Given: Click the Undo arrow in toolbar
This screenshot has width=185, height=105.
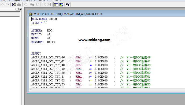Looking at the screenshot, I should pyautogui.click(x=2, y=5).
